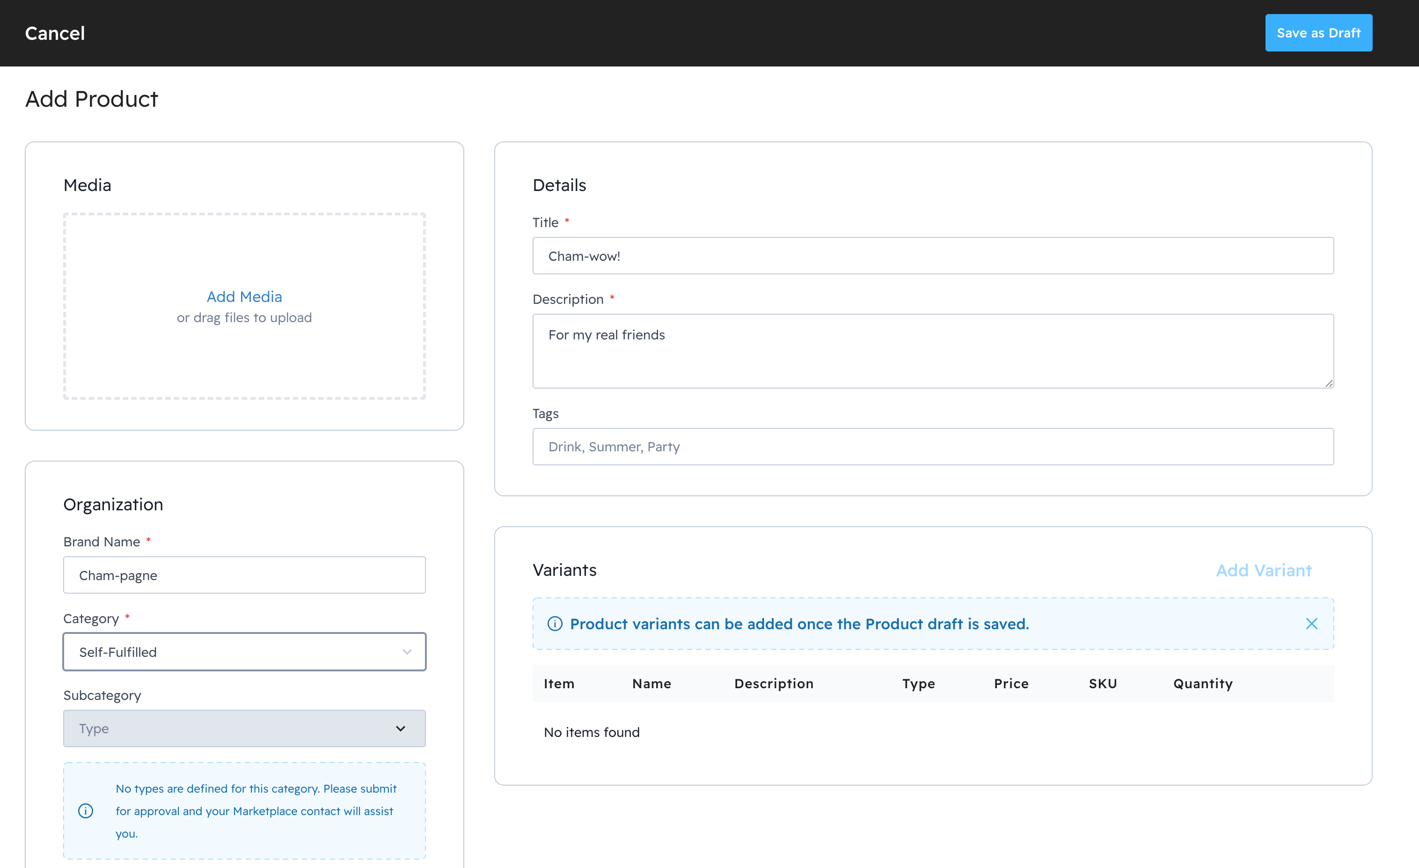The height and width of the screenshot is (868, 1419).
Task: Grab the Description textarea resize handle
Action: click(1328, 383)
